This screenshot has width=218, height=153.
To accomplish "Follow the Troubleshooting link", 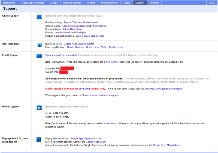I will click(x=91, y=23).
